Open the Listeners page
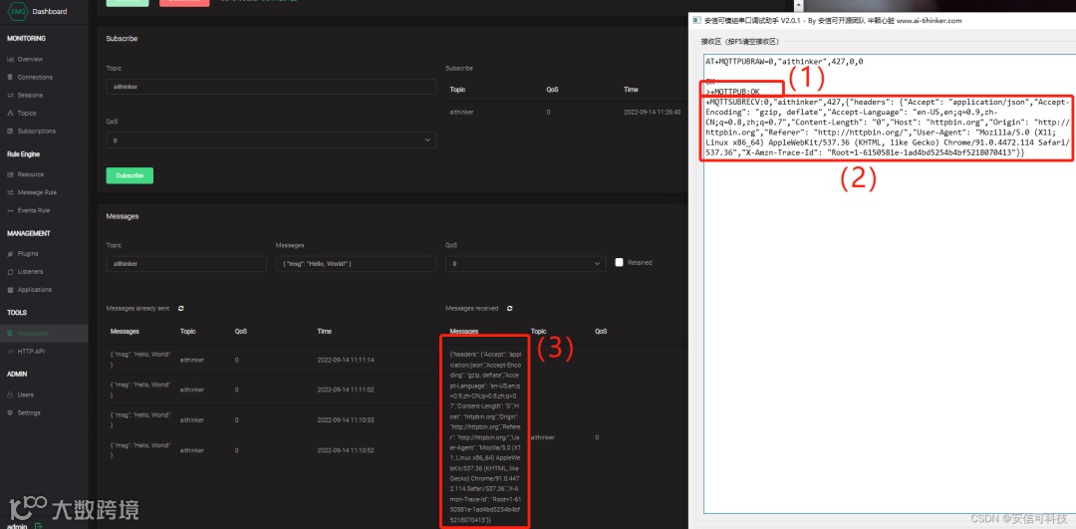 (30, 272)
